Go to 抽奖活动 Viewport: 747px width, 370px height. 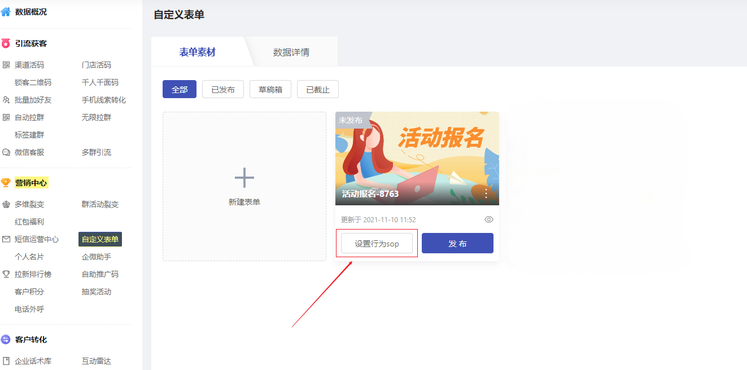coord(97,292)
